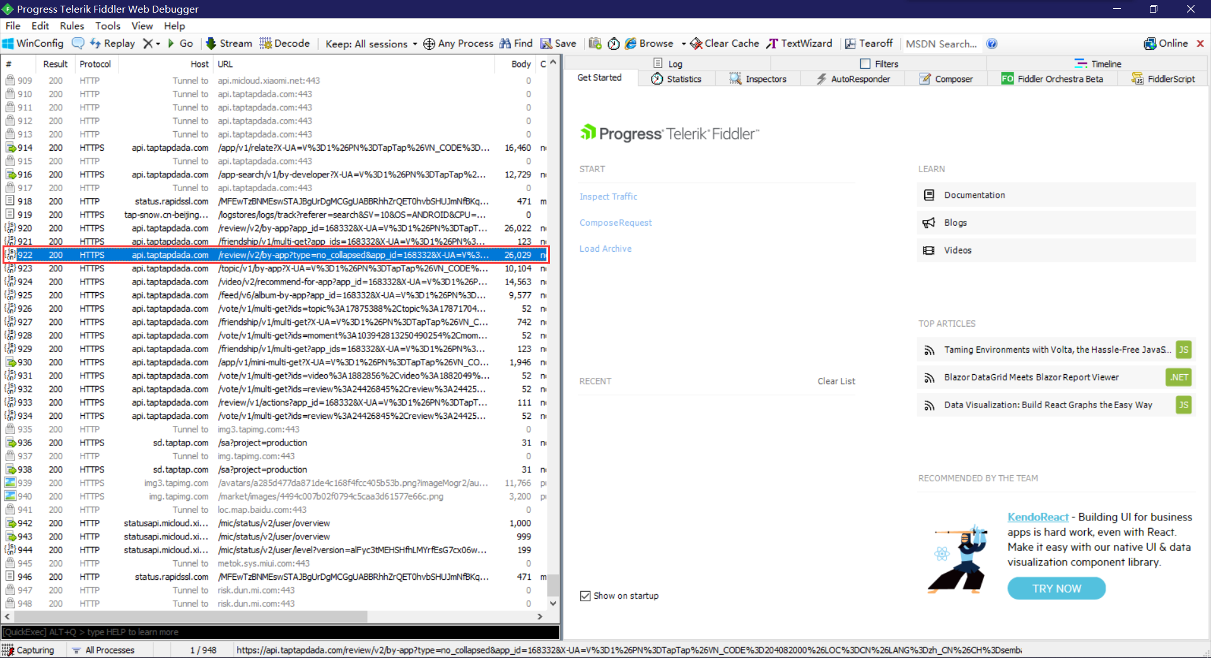
Task: Open the Inspectors tab
Action: (x=758, y=79)
